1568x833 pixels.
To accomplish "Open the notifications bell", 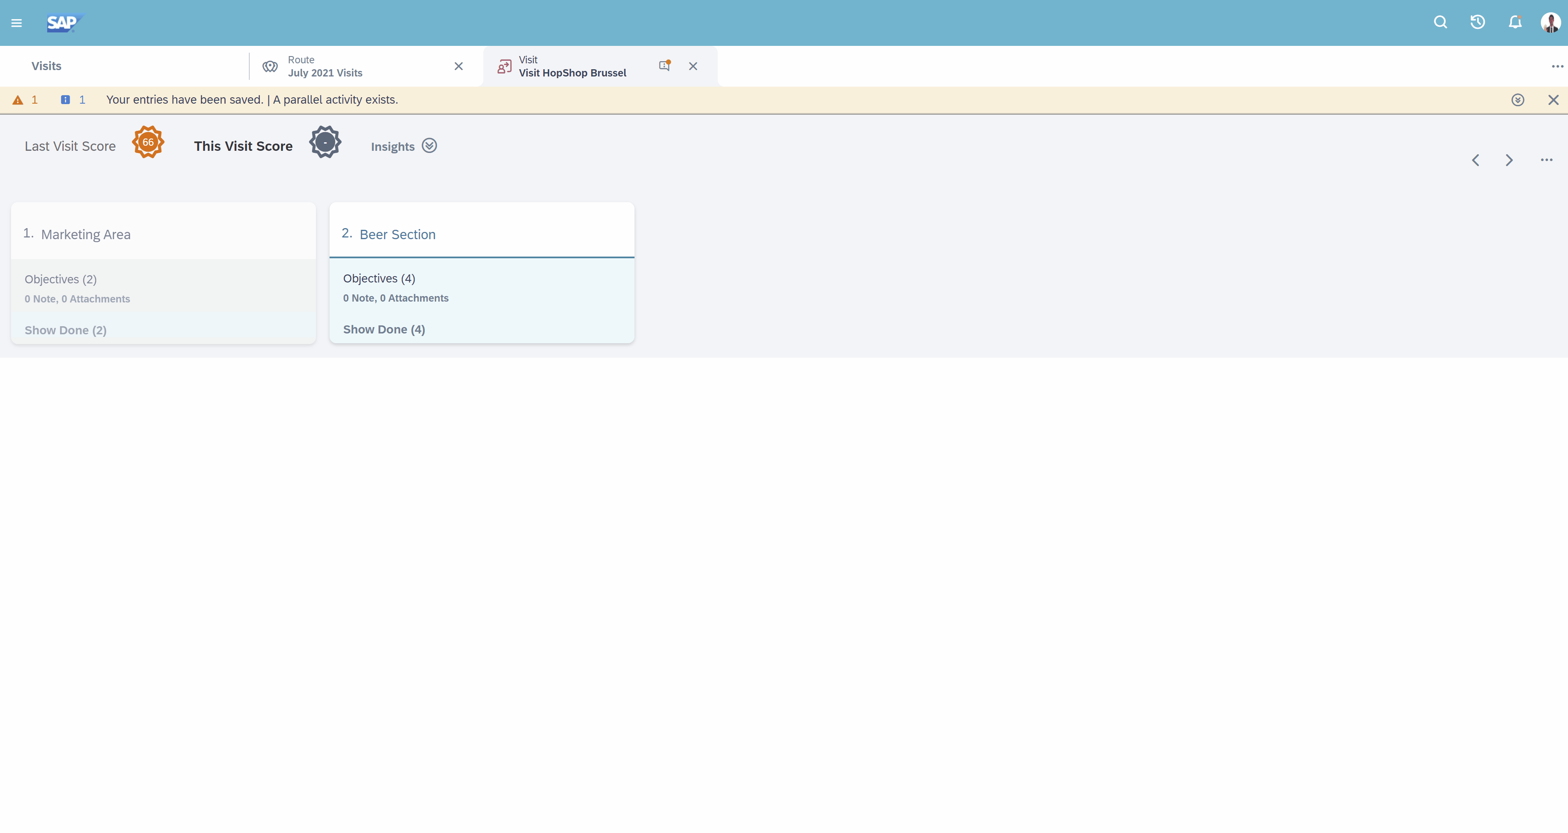I will pos(1515,23).
